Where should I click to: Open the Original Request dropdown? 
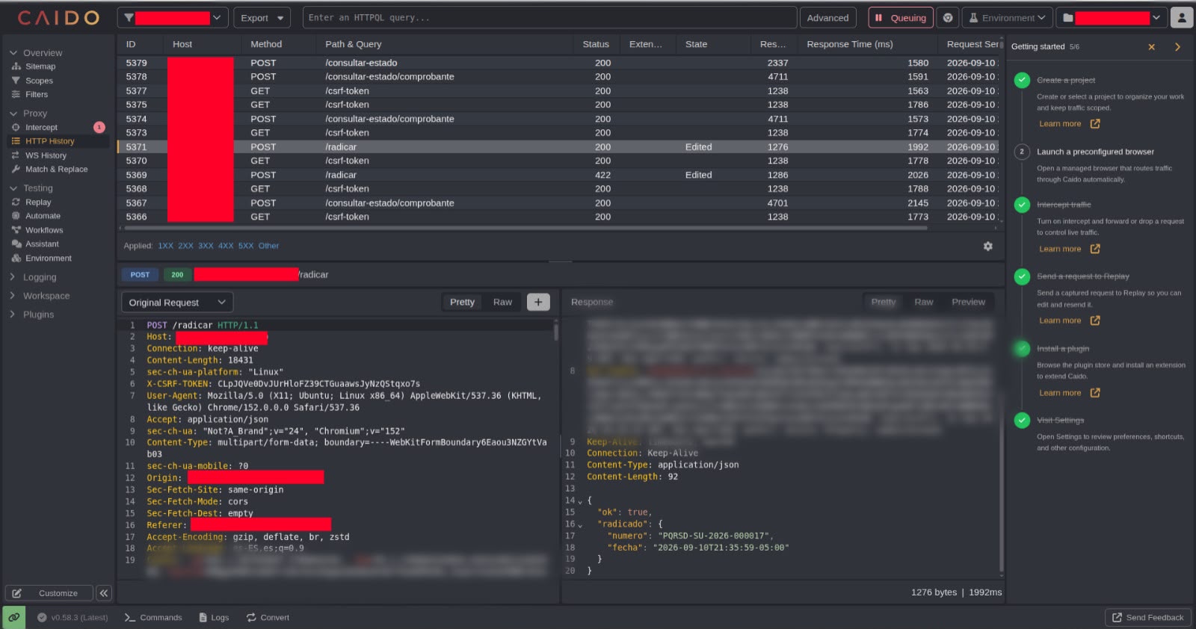(x=177, y=303)
